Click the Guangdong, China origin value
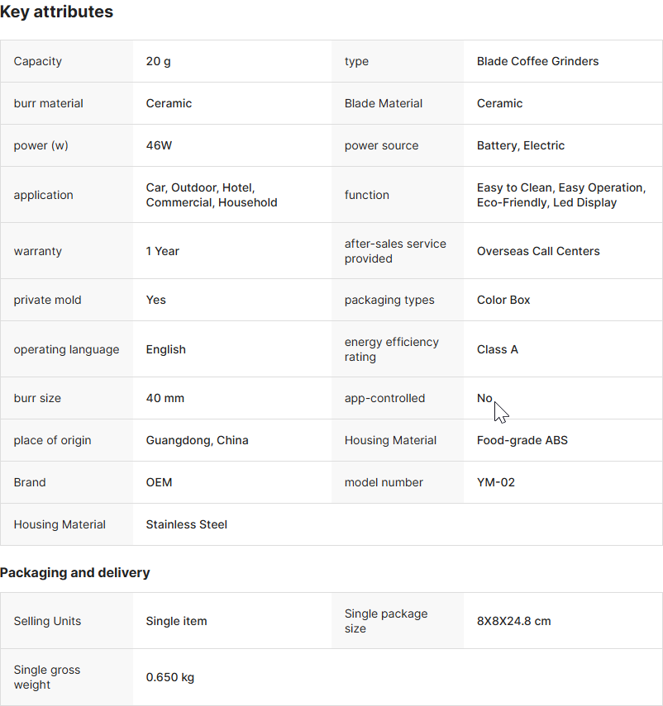Viewport: 663px width, 706px height. 197,440
